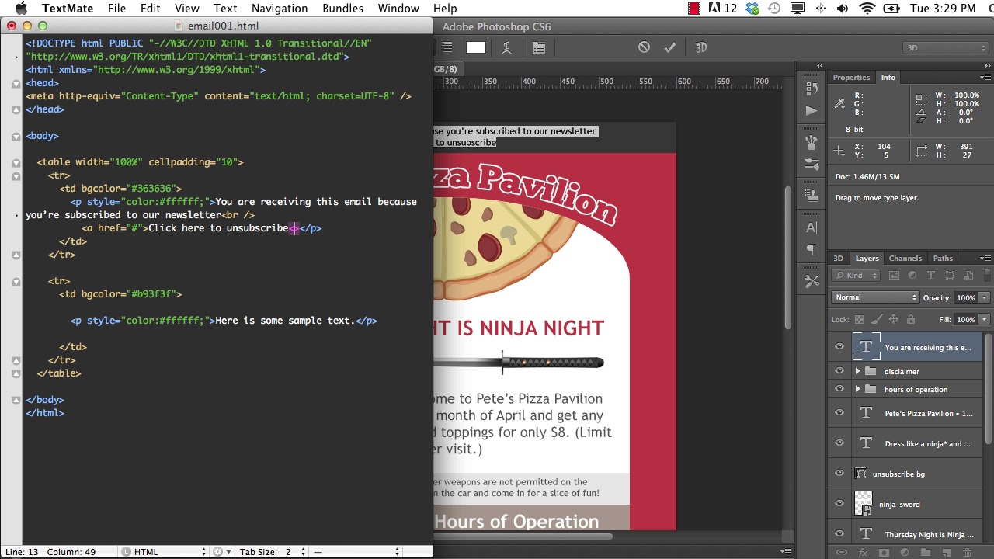The width and height of the screenshot is (994, 559).
Task: Click the lock all layer icon
Action: click(x=910, y=319)
